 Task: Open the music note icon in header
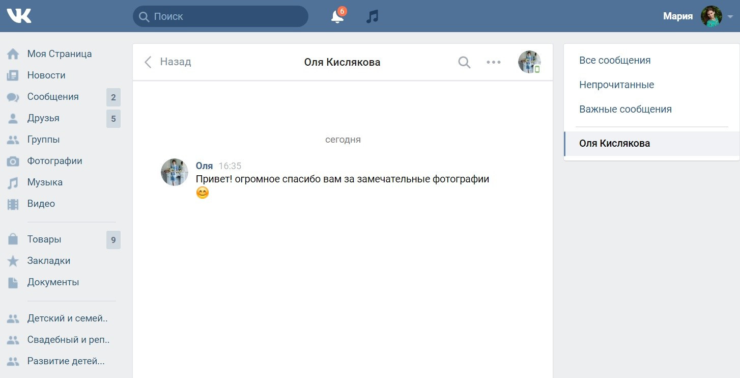point(373,16)
